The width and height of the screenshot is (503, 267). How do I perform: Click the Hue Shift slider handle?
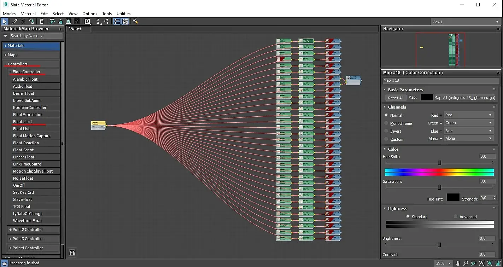(x=440, y=163)
